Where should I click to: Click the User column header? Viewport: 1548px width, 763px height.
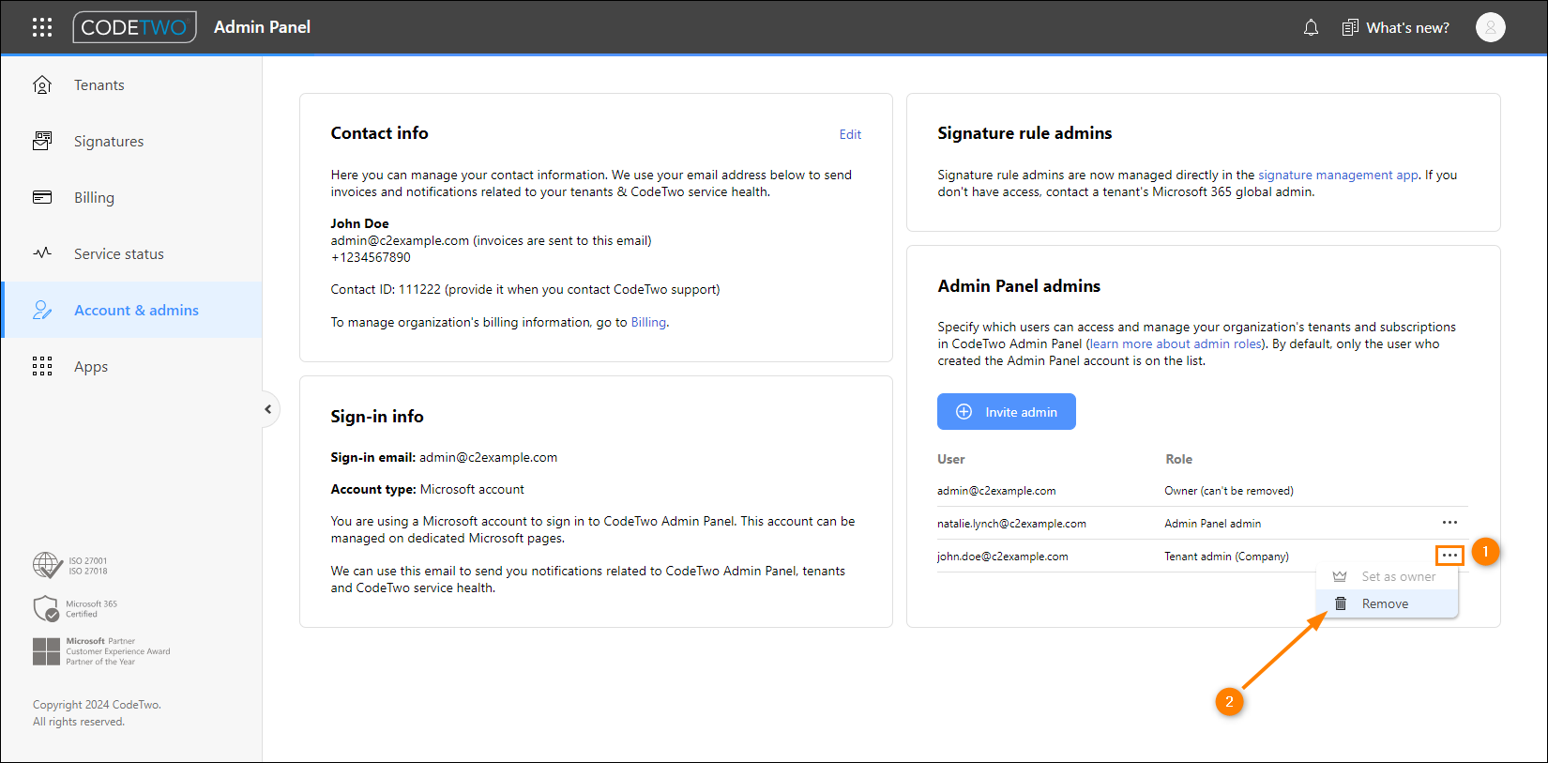(x=950, y=459)
